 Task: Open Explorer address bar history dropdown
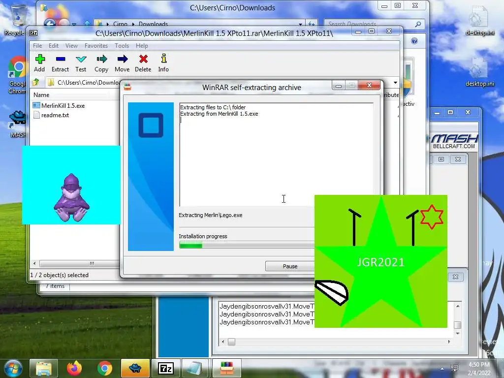tap(300, 24)
